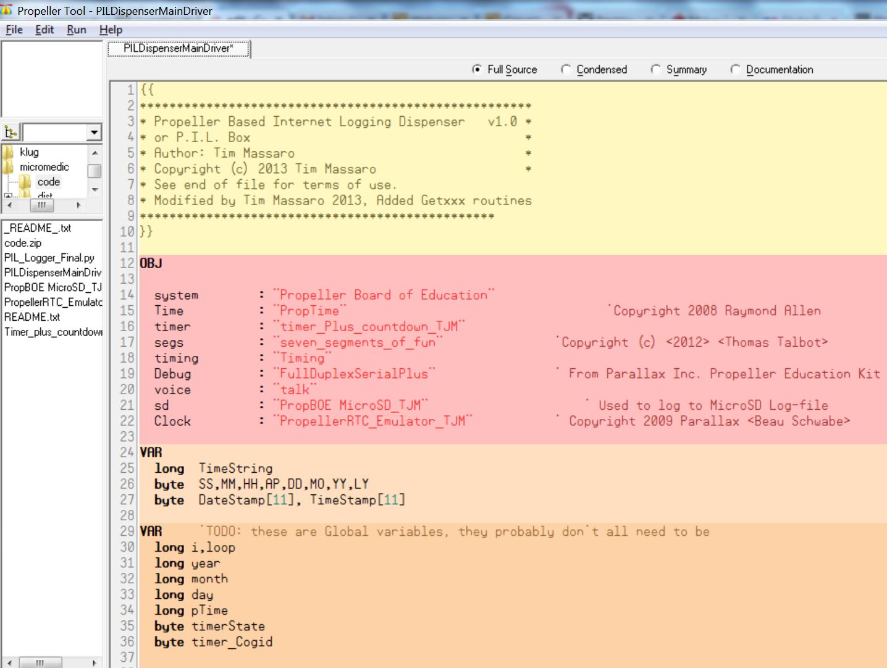Click the "byte timerState" declaration
The height and width of the screenshot is (668, 887).
coord(209,626)
